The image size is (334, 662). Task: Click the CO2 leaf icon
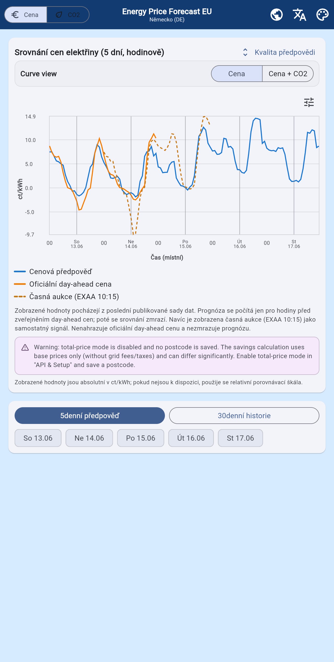click(59, 15)
